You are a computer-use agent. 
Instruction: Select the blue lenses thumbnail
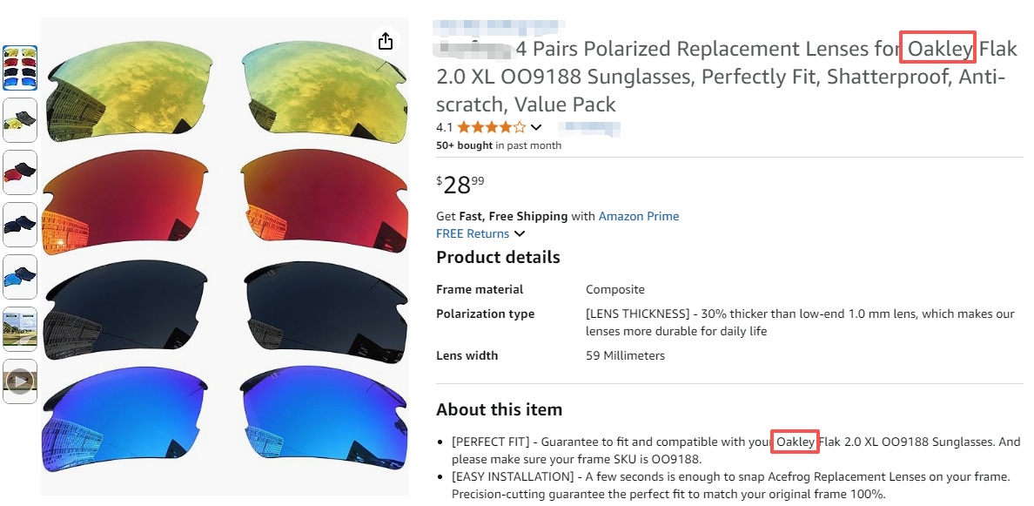coord(20,276)
